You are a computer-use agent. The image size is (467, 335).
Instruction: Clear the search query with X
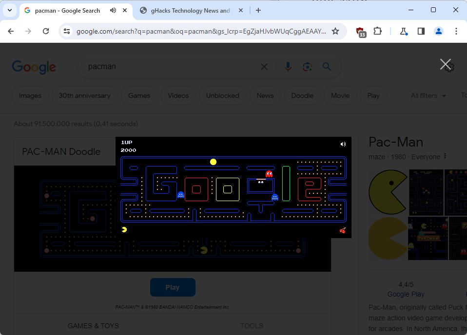(x=264, y=67)
